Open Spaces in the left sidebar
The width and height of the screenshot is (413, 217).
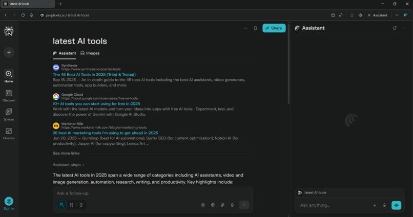9,115
